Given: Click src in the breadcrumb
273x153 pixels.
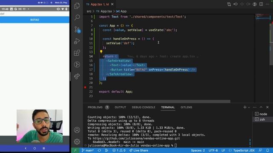Looking at the screenshot, I should (89, 11).
